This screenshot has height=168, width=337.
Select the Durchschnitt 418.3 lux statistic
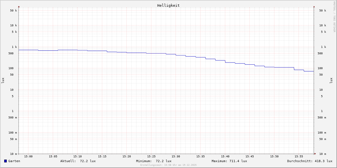pos(309,161)
